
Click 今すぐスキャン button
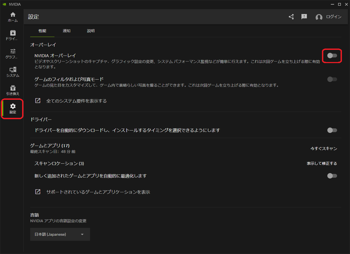pos(324,149)
